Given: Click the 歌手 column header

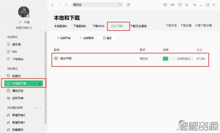Looking at the screenshot, I should point(143,50).
